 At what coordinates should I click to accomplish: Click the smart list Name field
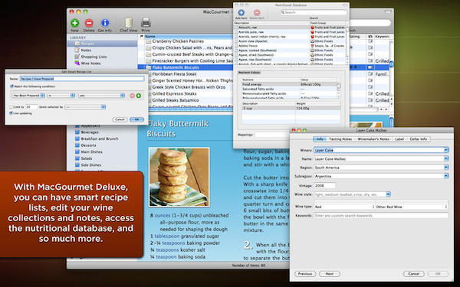click(82, 79)
